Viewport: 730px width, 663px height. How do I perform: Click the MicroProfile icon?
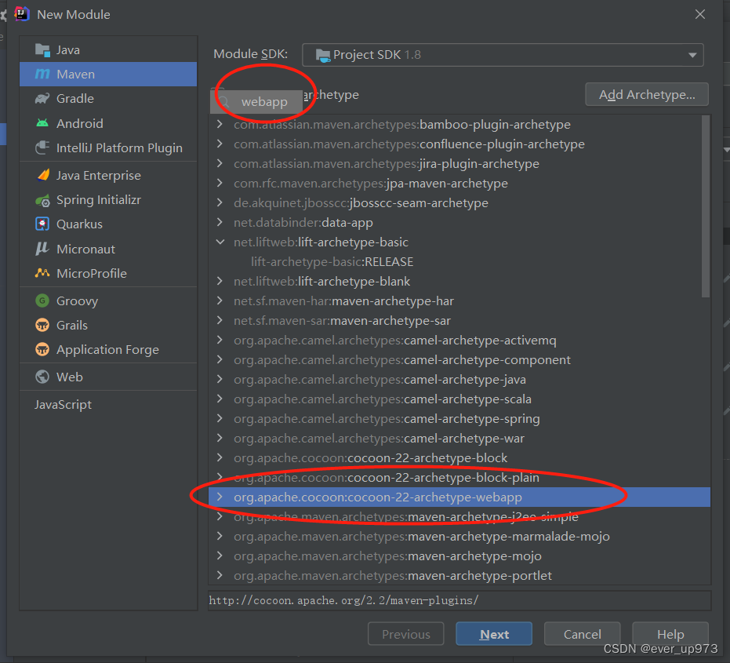click(x=42, y=273)
